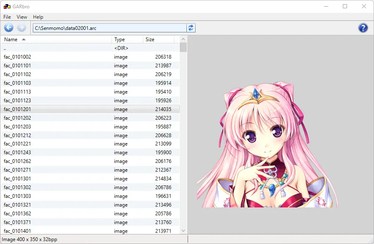Select file fac_0101221
This screenshot has width=374, height=244.
pyautogui.click(x=90, y=144)
